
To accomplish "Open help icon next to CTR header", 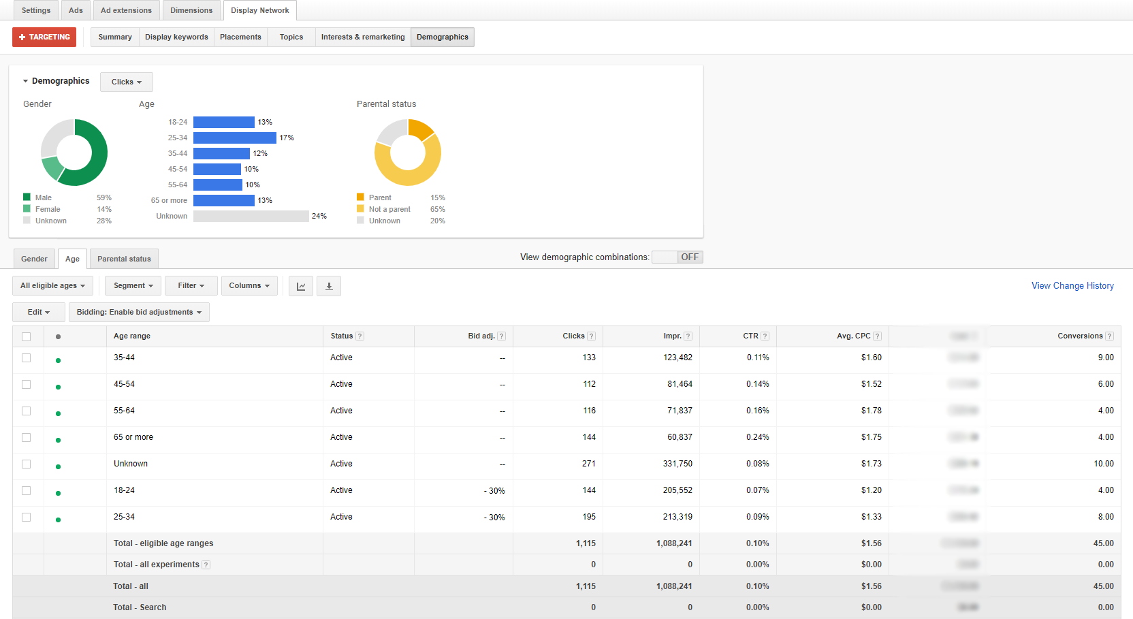I will coord(765,336).
